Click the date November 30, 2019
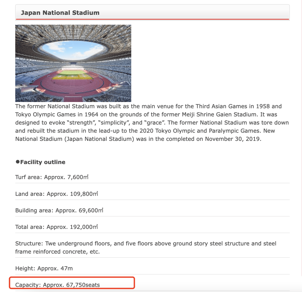This screenshot has width=302, height=292. pos(232,139)
